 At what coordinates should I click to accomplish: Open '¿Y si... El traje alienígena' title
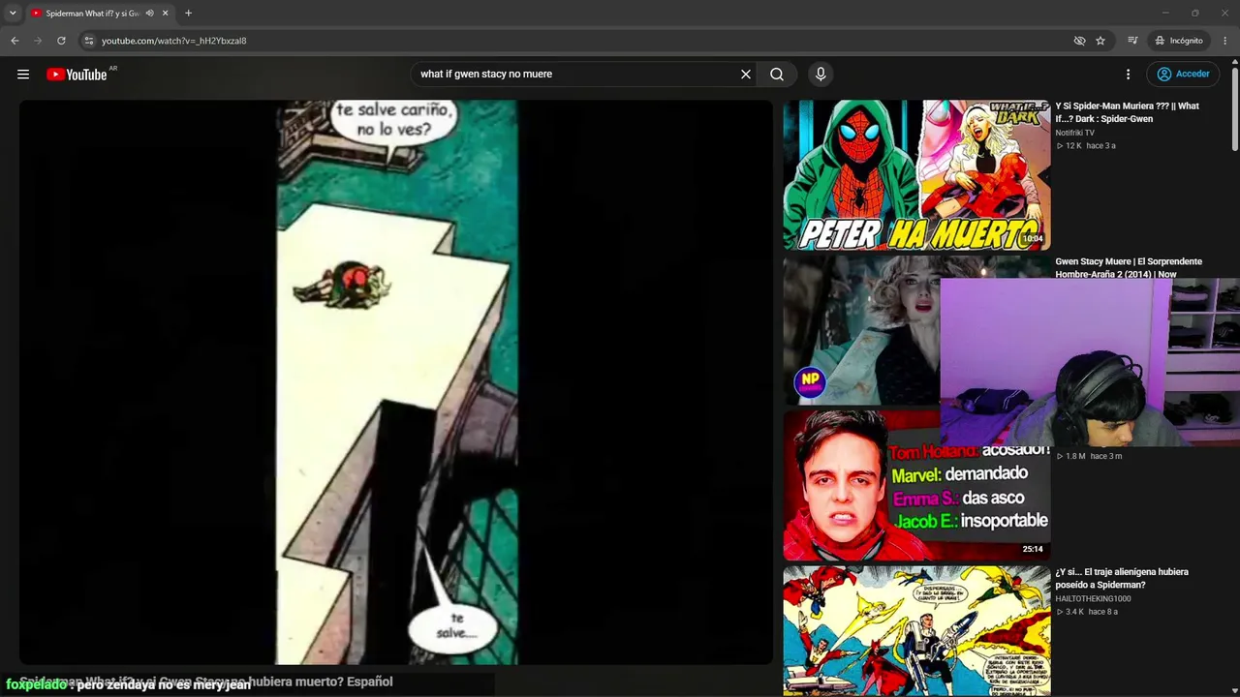point(1122,578)
